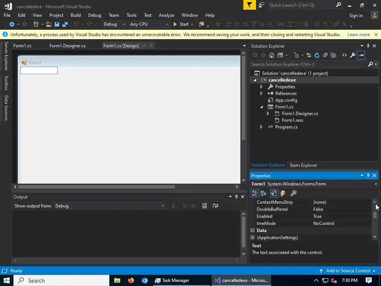The image size is (381, 286).
Task: Click the New Project toolbar icon
Action: click(x=36, y=24)
